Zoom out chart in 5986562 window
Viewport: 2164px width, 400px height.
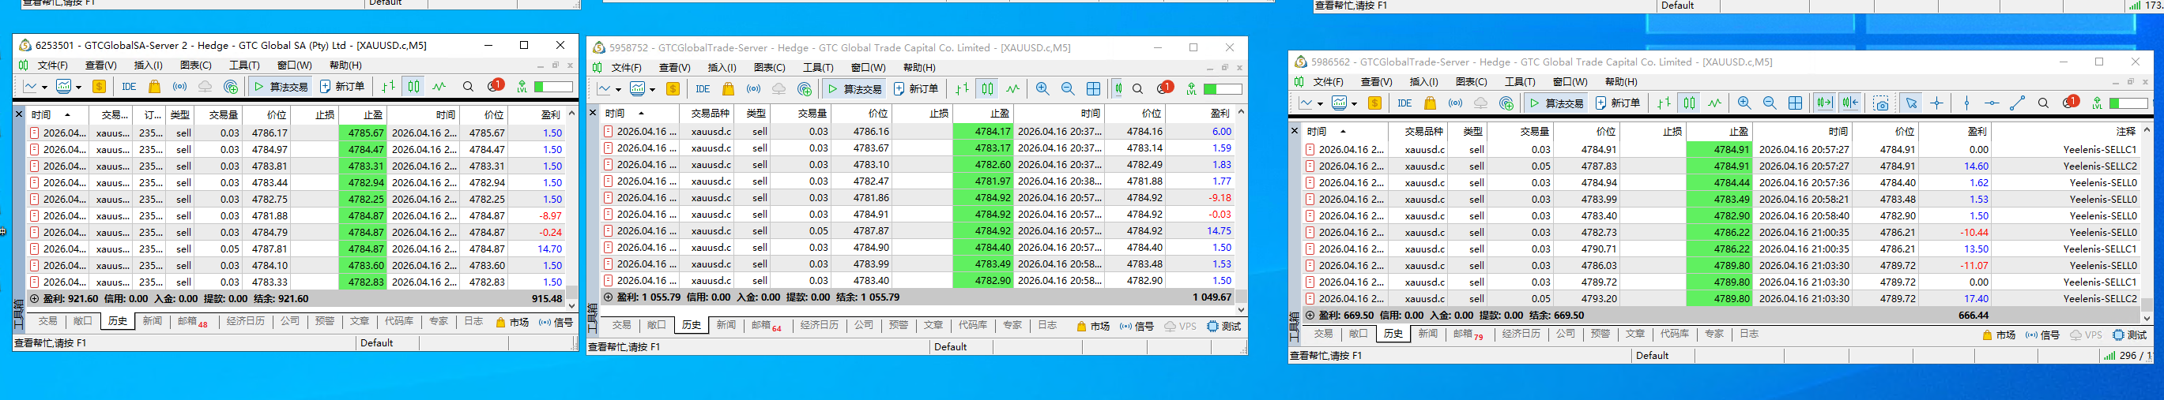click(1769, 103)
